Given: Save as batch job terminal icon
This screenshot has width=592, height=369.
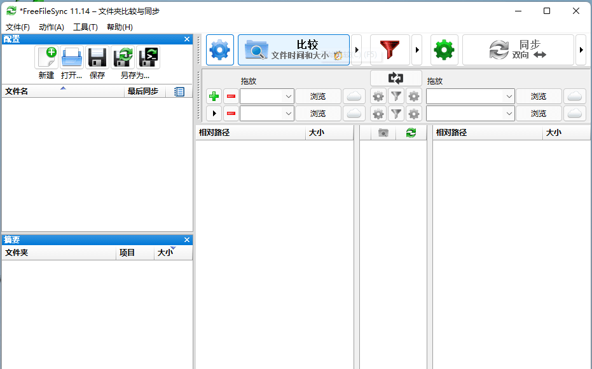Looking at the screenshot, I should (148, 57).
